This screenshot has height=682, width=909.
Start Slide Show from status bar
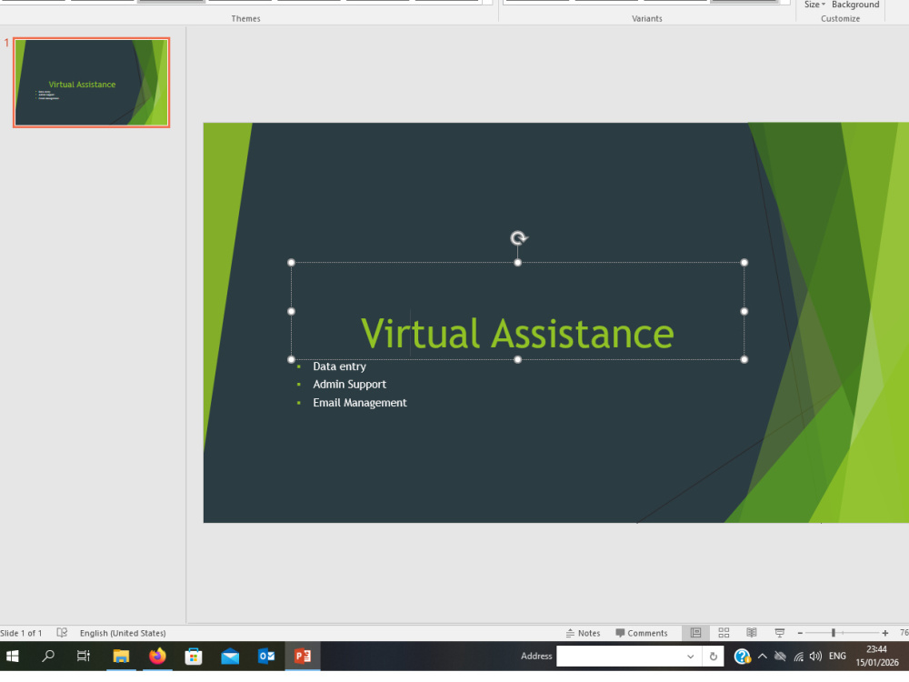(780, 633)
